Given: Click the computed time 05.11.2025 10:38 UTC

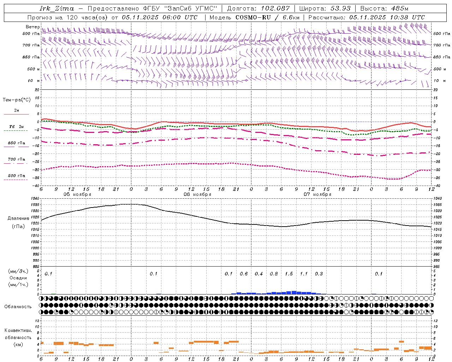Looking at the screenshot, I should [x=387, y=17].
